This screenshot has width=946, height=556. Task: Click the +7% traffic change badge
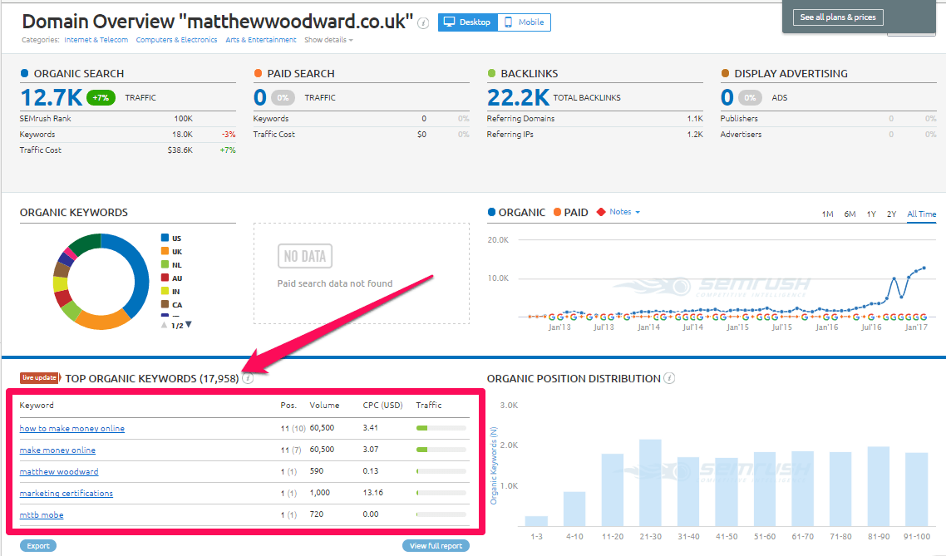pyautogui.click(x=101, y=97)
